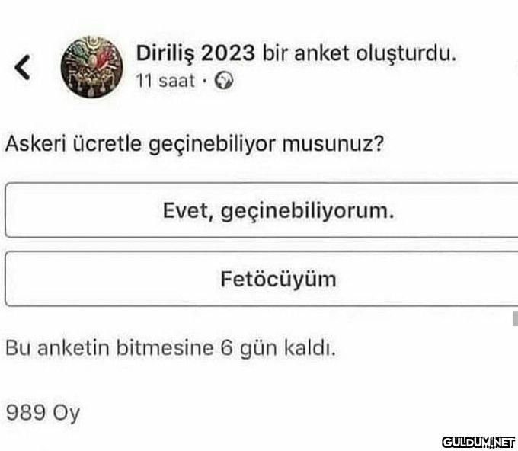Click the gray scrollbar handle at right edge
518x451 pixels.
coord(515,318)
